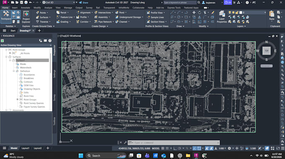The image size is (285, 159).
Task: Click the workspace switching gear in status bar
Action: coord(229,148)
